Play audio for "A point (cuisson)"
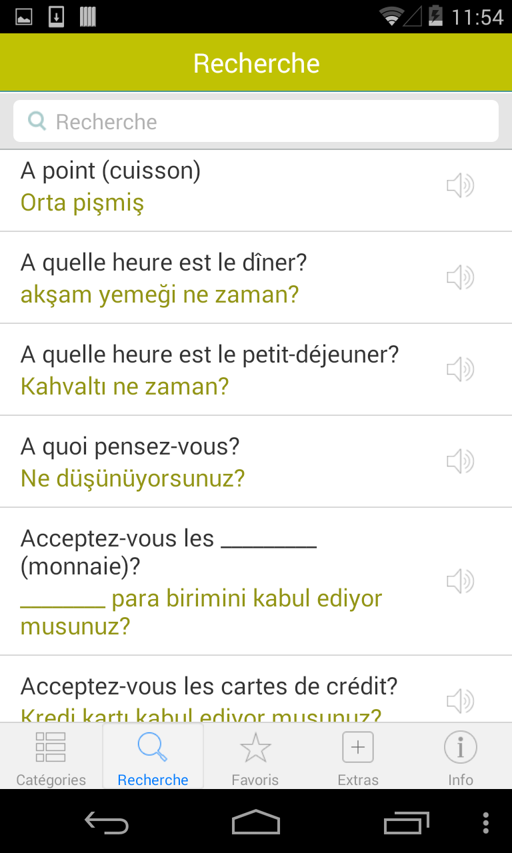512x853 pixels. pos(460,185)
